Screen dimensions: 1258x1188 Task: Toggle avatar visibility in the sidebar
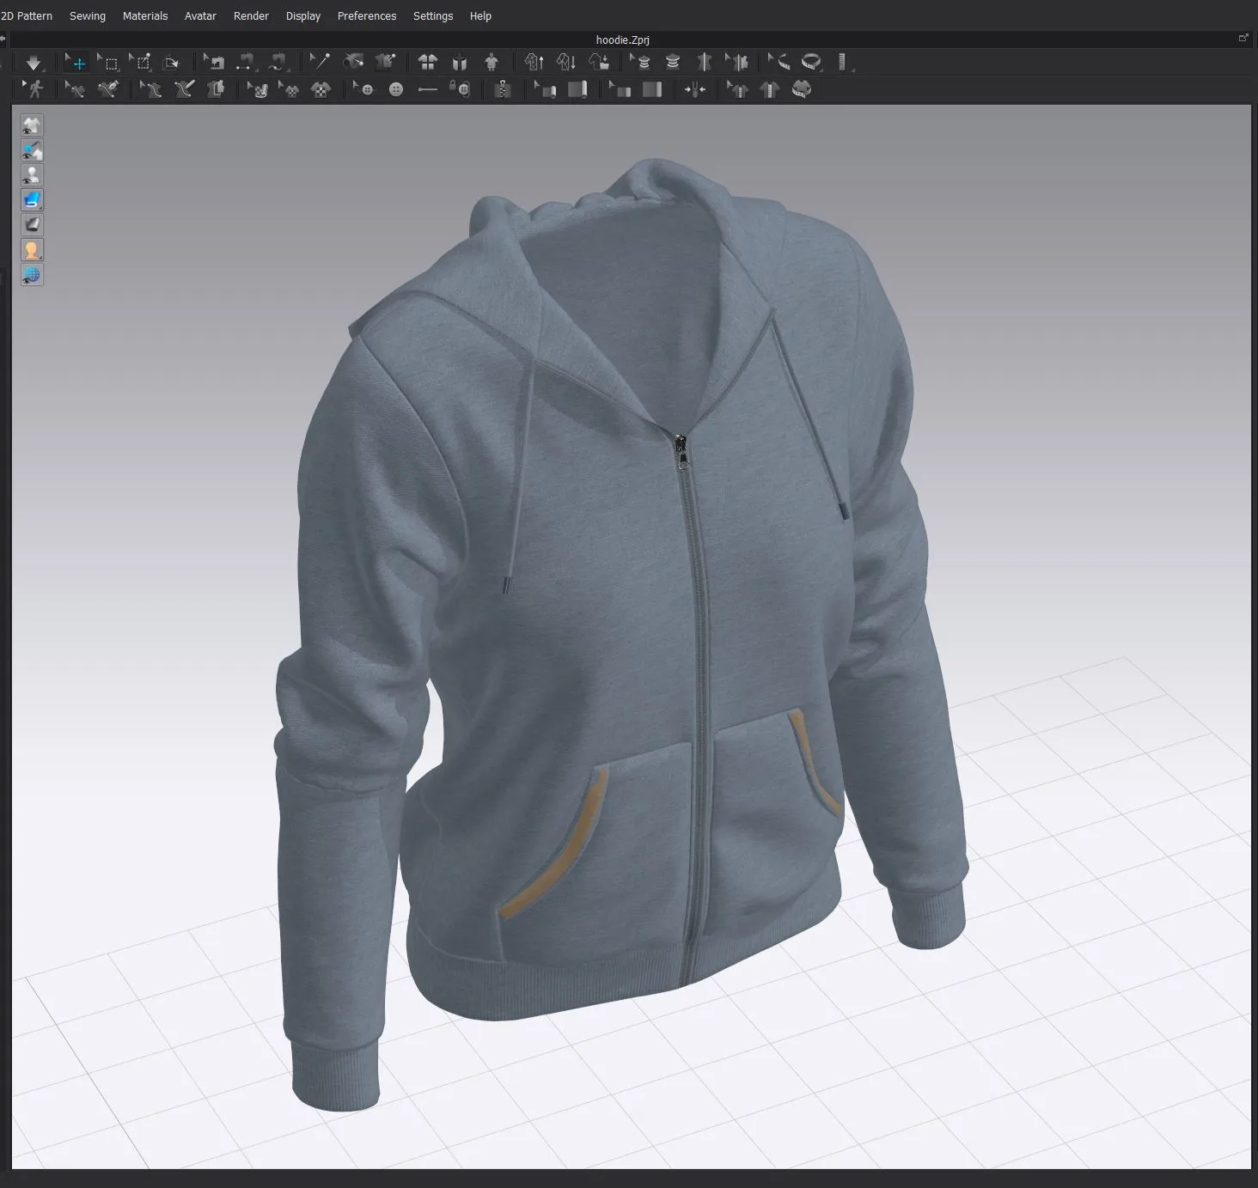[x=32, y=174]
